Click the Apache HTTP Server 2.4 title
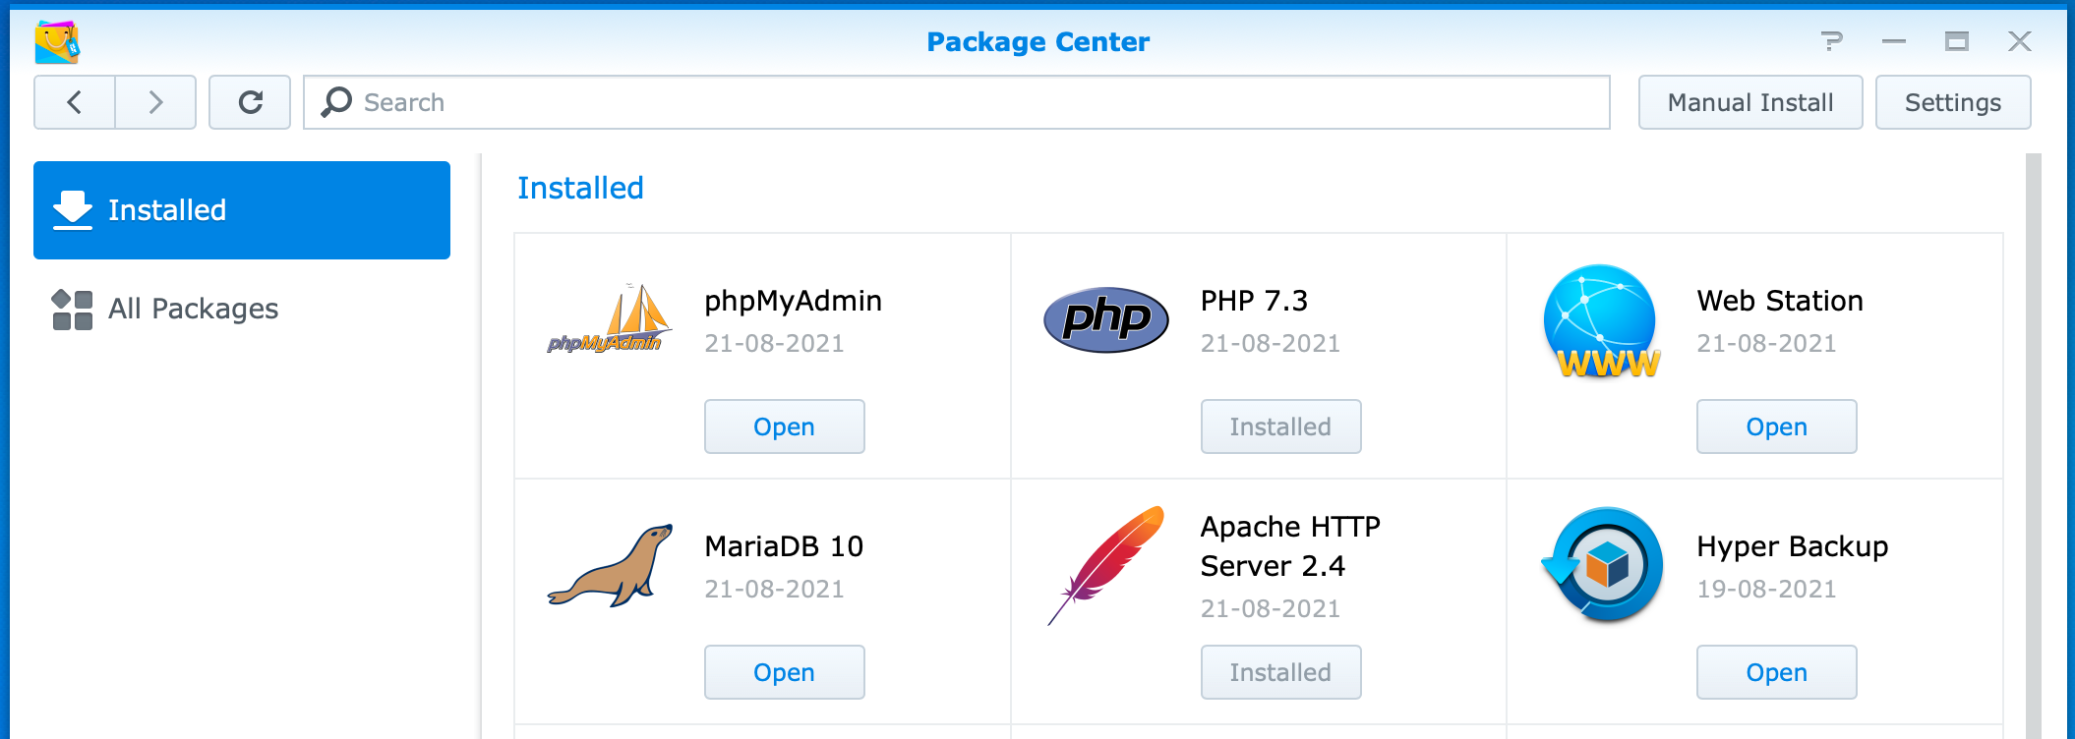The image size is (2075, 739). pyautogui.click(x=1290, y=546)
